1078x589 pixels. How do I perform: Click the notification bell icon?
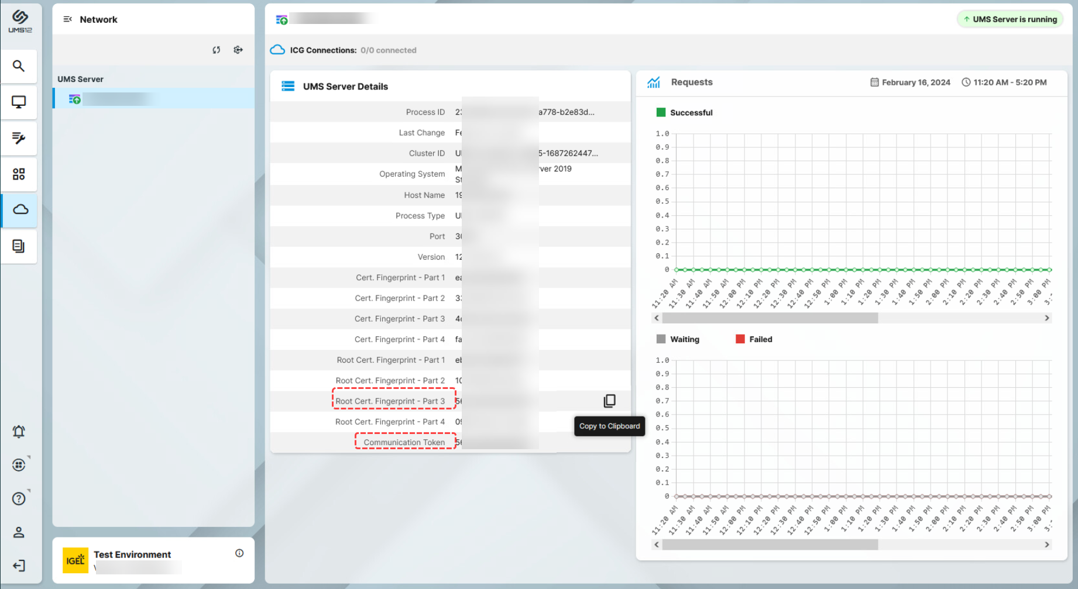coord(19,431)
